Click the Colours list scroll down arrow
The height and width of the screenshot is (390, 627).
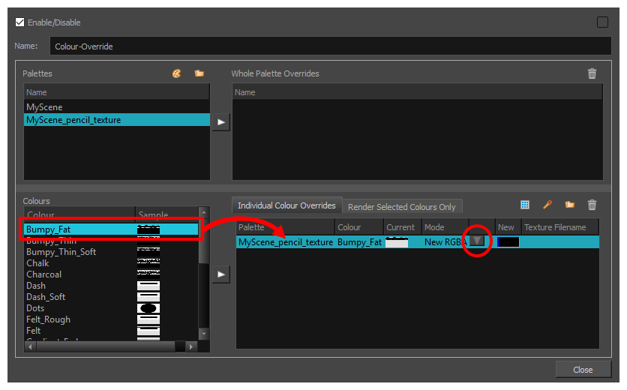click(x=202, y=333)
